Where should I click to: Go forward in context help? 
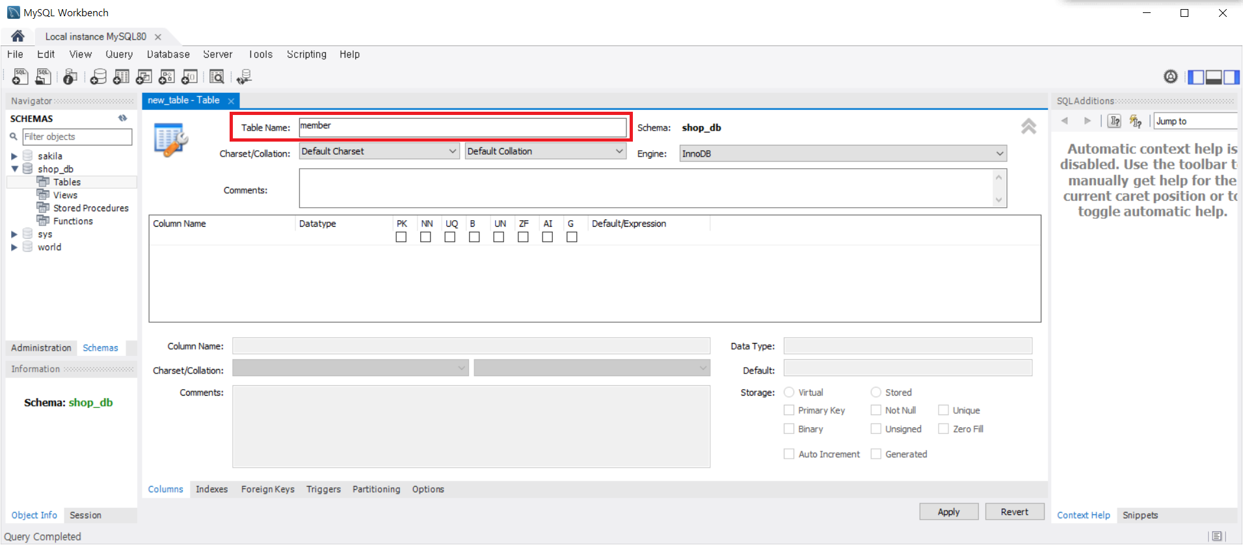(x=1087, y=121)
